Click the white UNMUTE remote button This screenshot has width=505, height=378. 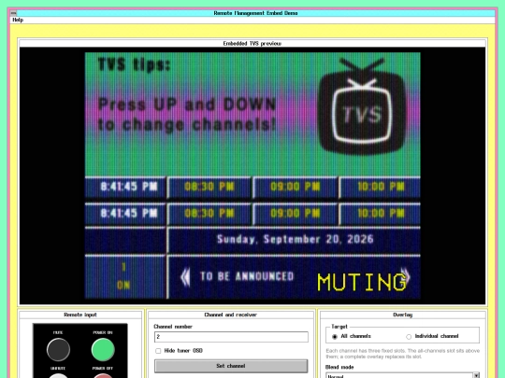pos(58,376)
